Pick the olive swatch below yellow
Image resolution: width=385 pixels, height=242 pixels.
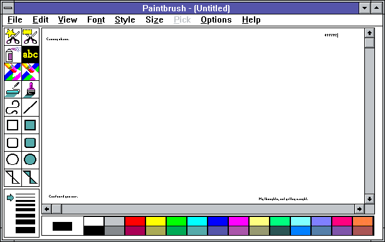pos(156,231)
